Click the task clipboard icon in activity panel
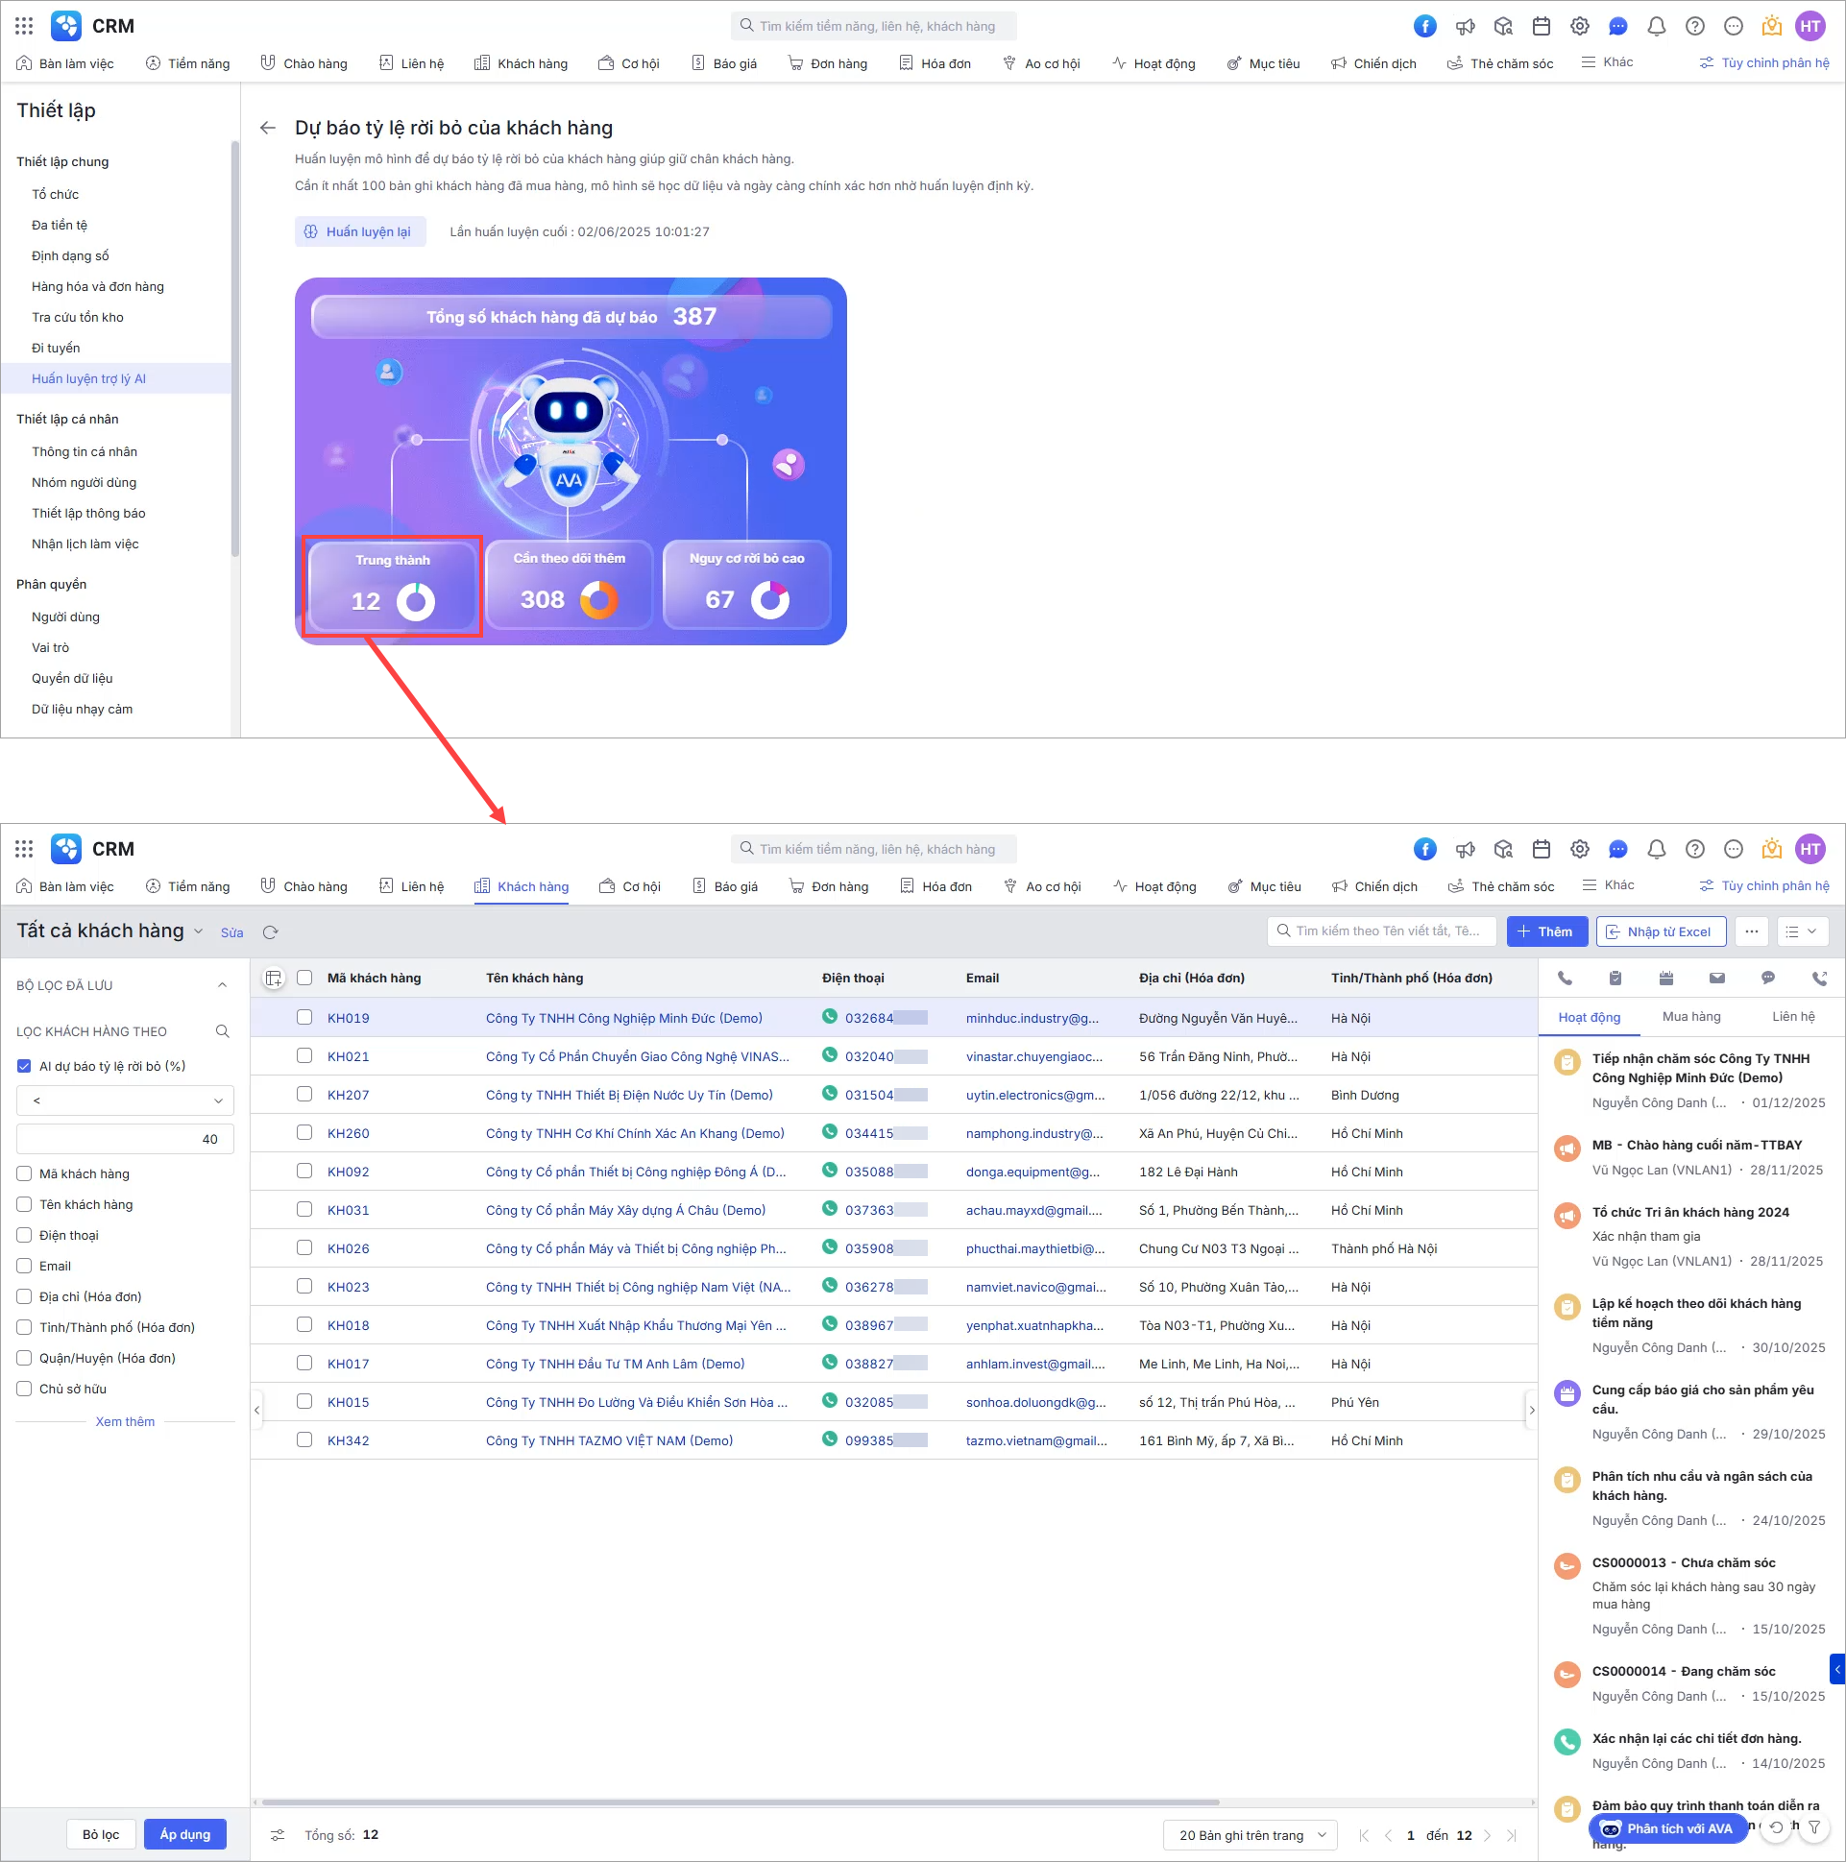The image size is (1846, 1862). [x=1615, y=979]
